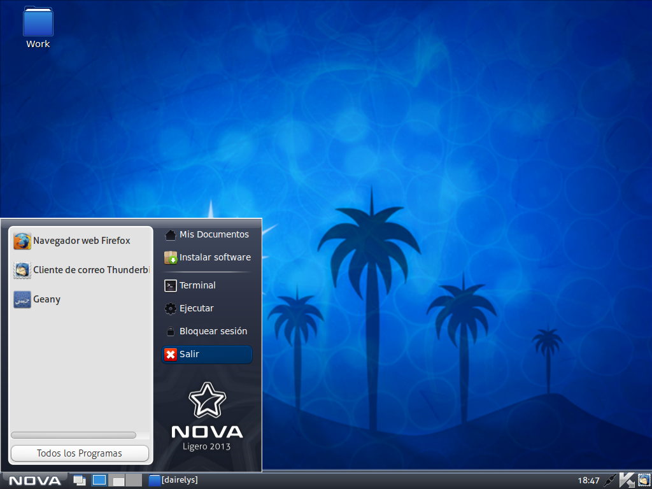
Task: Open the network connection tray icon
Action: click(x=610, y=480)
